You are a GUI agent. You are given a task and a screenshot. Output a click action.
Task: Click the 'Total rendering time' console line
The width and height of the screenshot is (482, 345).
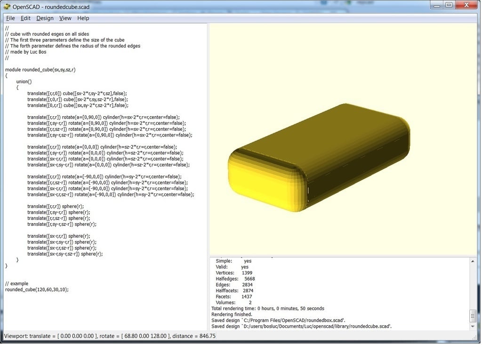(x=268, y=308)
